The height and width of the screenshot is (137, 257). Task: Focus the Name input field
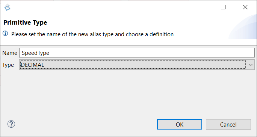click(137, 53)
